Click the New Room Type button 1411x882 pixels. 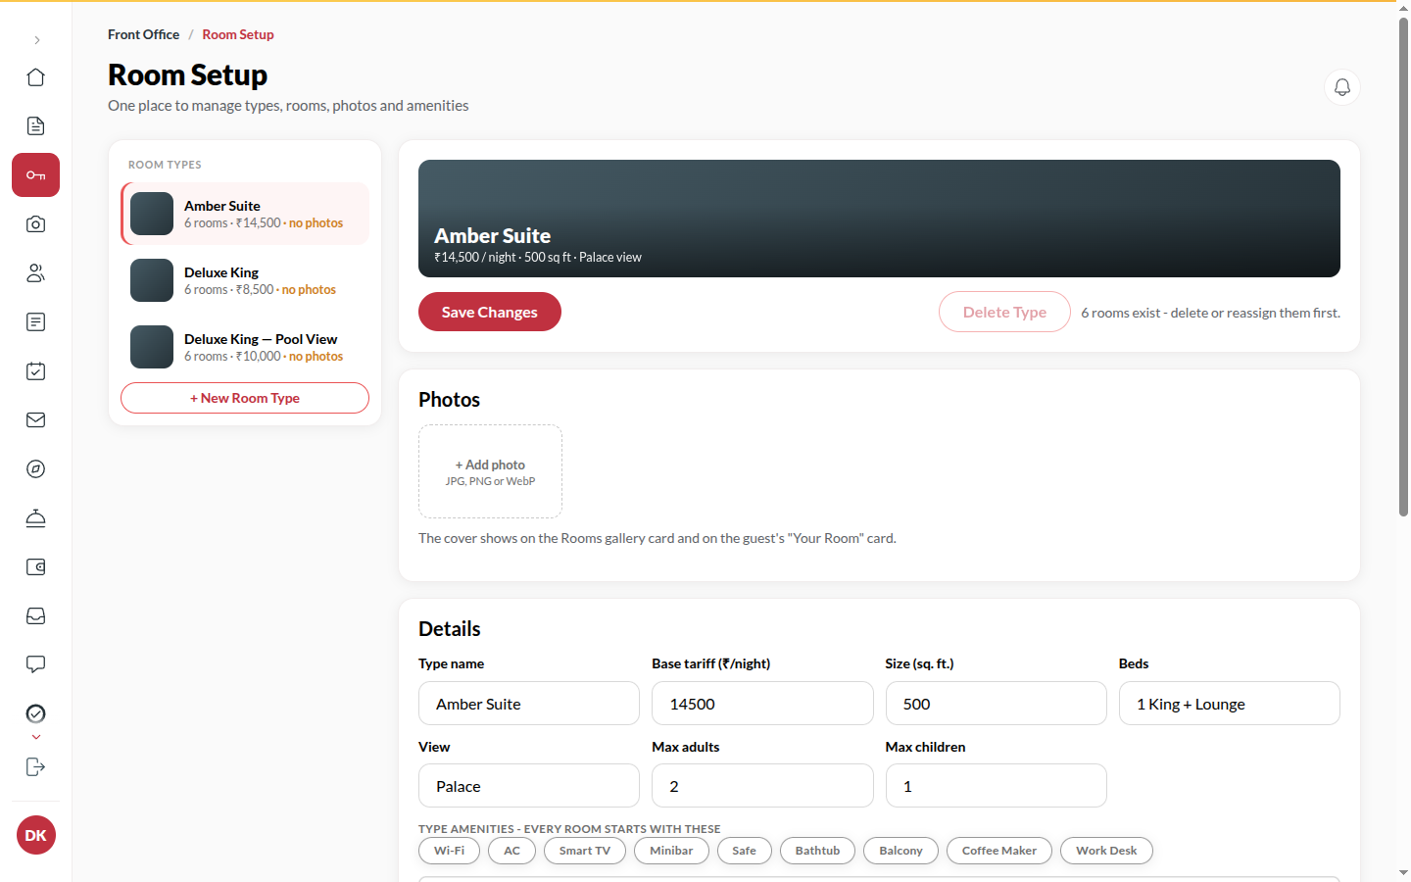coord(245,398)
